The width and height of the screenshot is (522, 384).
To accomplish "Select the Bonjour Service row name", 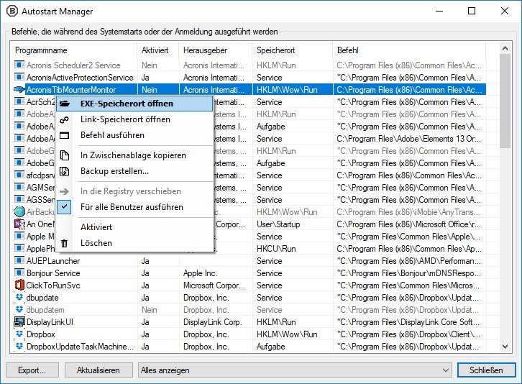I will coord(53,273).
